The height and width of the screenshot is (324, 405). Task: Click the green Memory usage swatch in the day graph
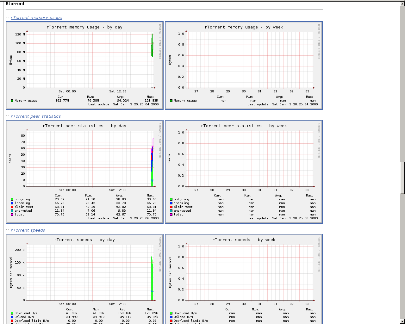[12, 101]
